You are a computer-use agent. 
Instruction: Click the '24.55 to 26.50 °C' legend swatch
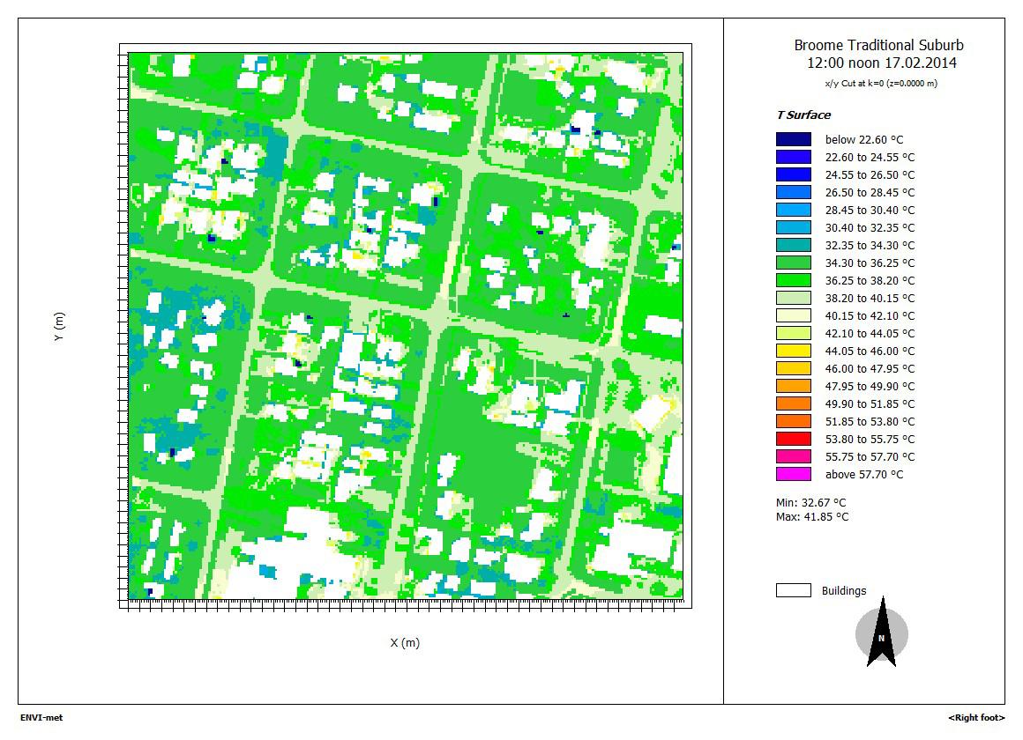[794, 174]
